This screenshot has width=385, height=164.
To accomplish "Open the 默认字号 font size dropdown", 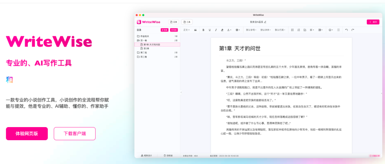I will (x=251, y=30).
